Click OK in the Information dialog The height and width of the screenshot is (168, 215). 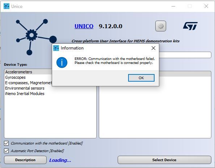pos(141,78)
